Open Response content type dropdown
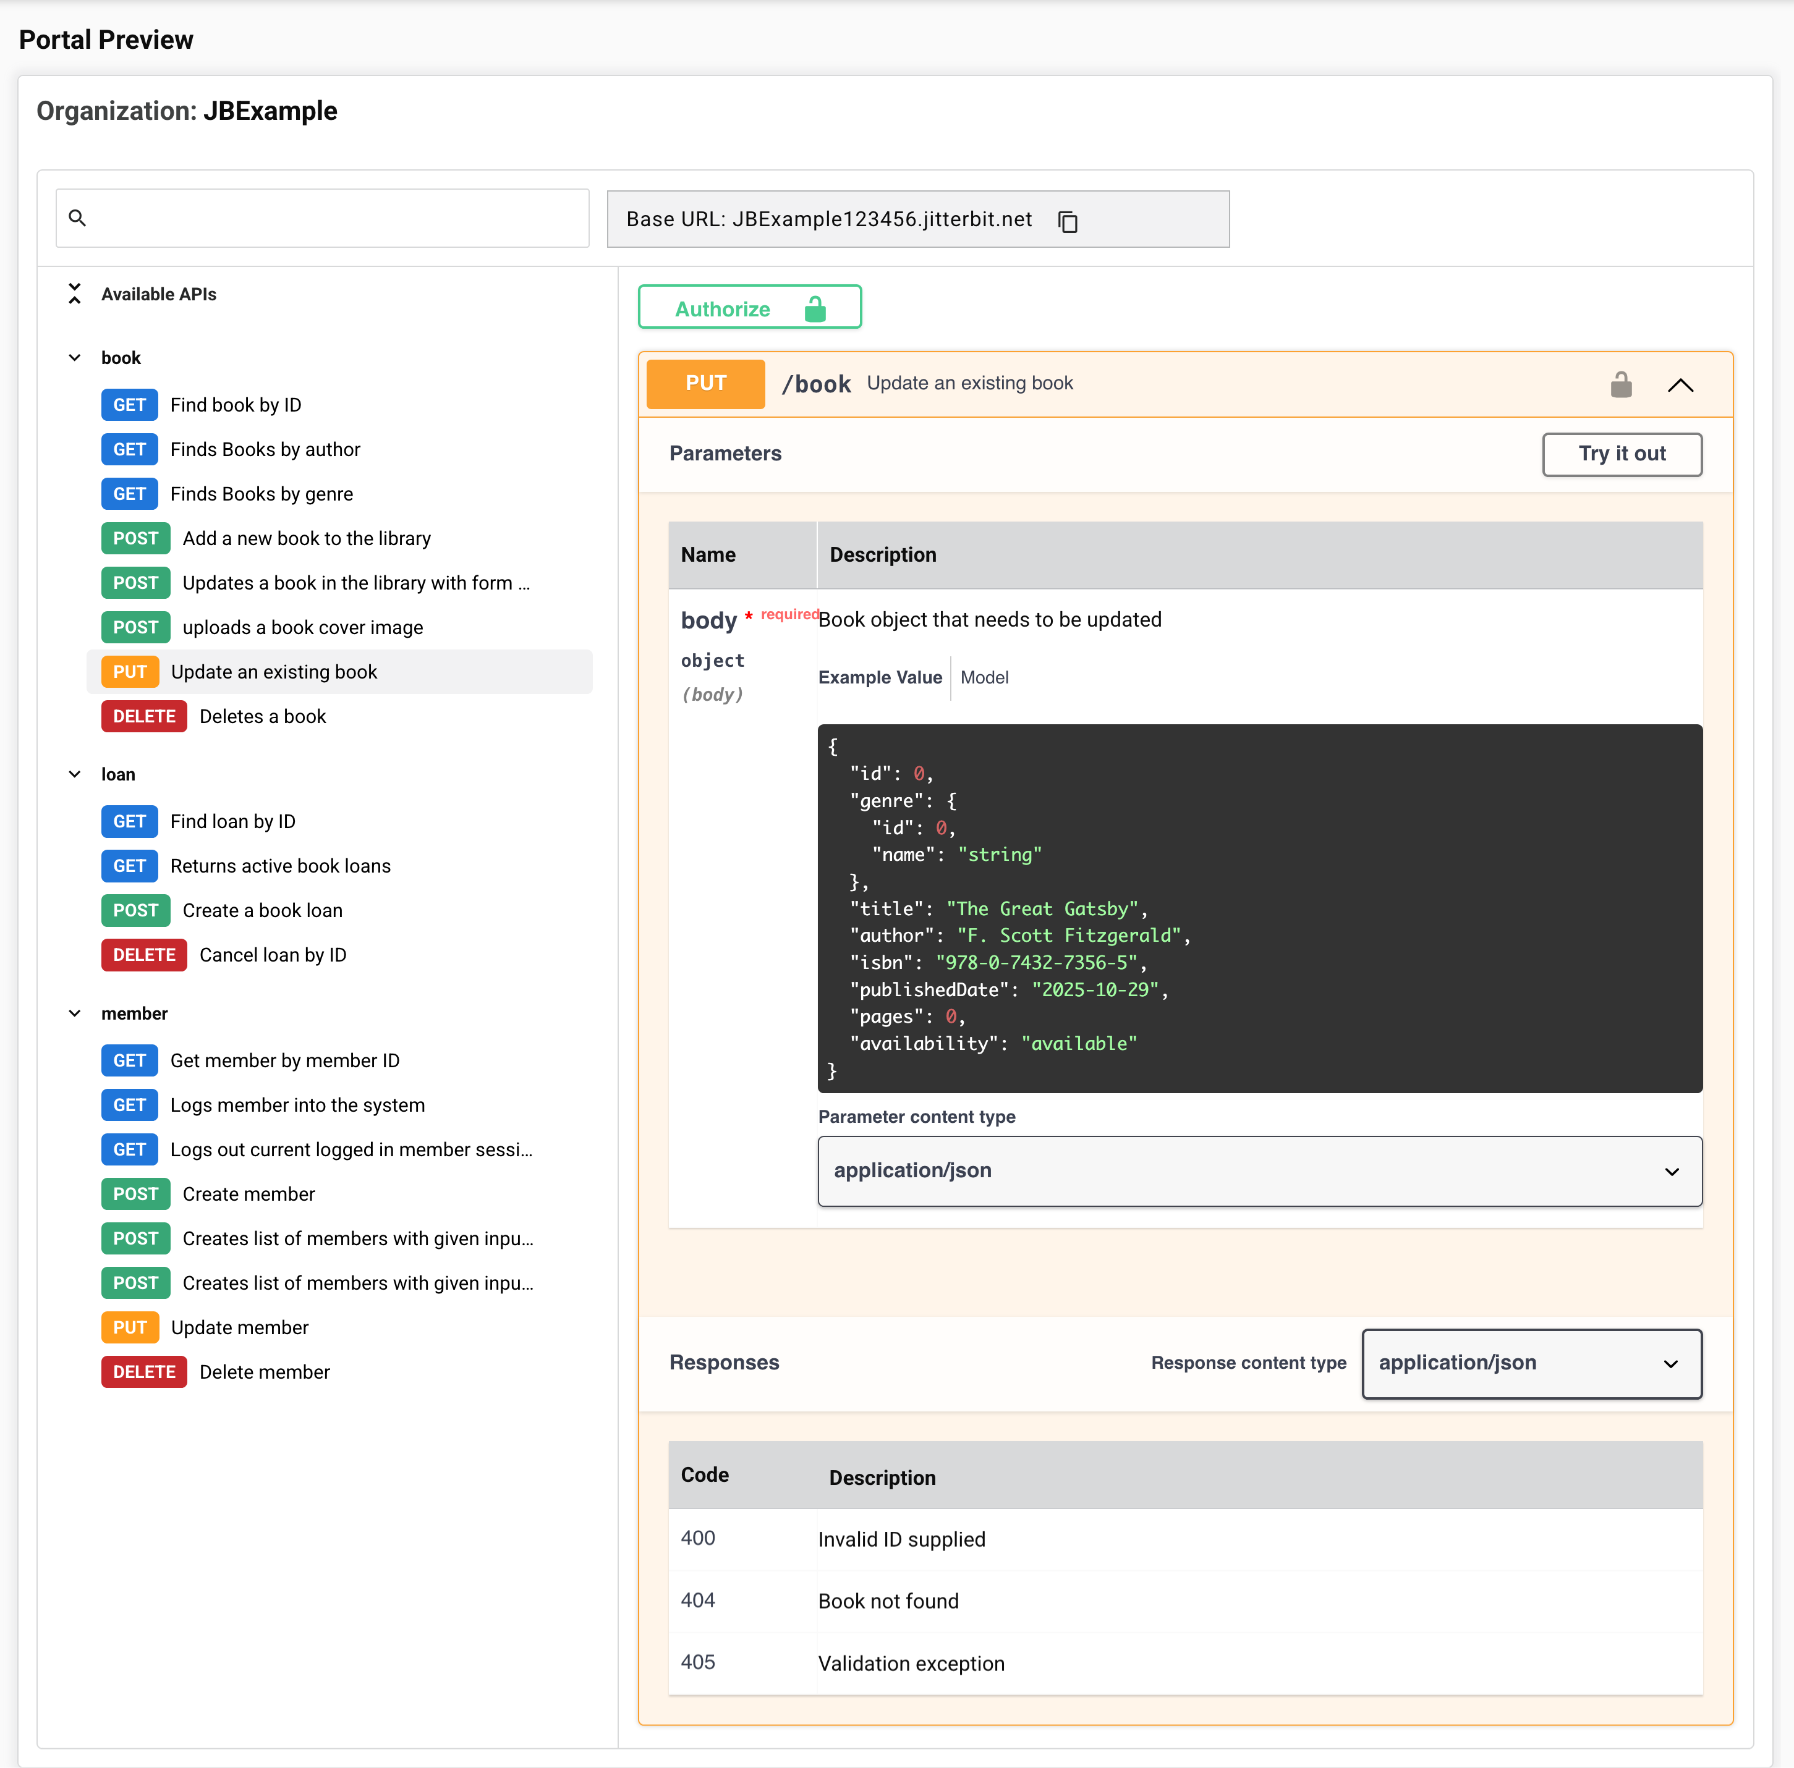The image size is (1794, 1768). click(1530, 1363)
